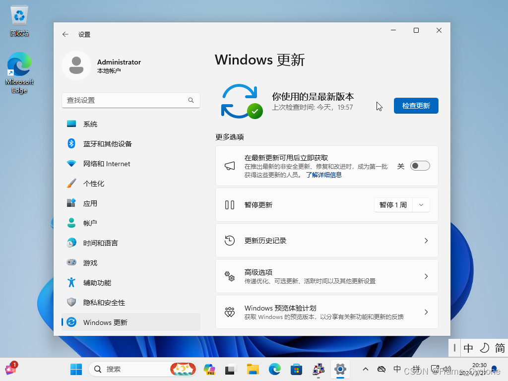Open Windows 预览体验计划 chevron
Image resolution: width=508 pixels, height=381 pixels.
tap(426, 312)
